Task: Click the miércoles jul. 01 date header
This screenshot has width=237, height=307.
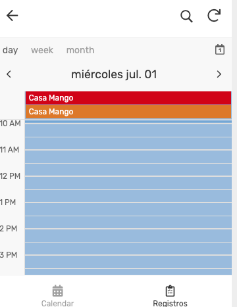Action: tap(114, 74)
